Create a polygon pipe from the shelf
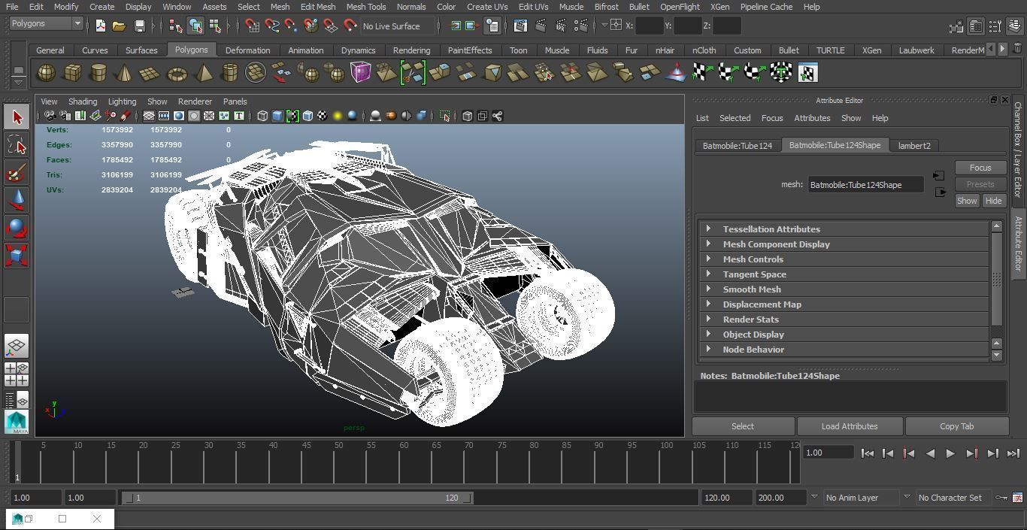Screen dimensions: 1027x530 tap(229, 73)
